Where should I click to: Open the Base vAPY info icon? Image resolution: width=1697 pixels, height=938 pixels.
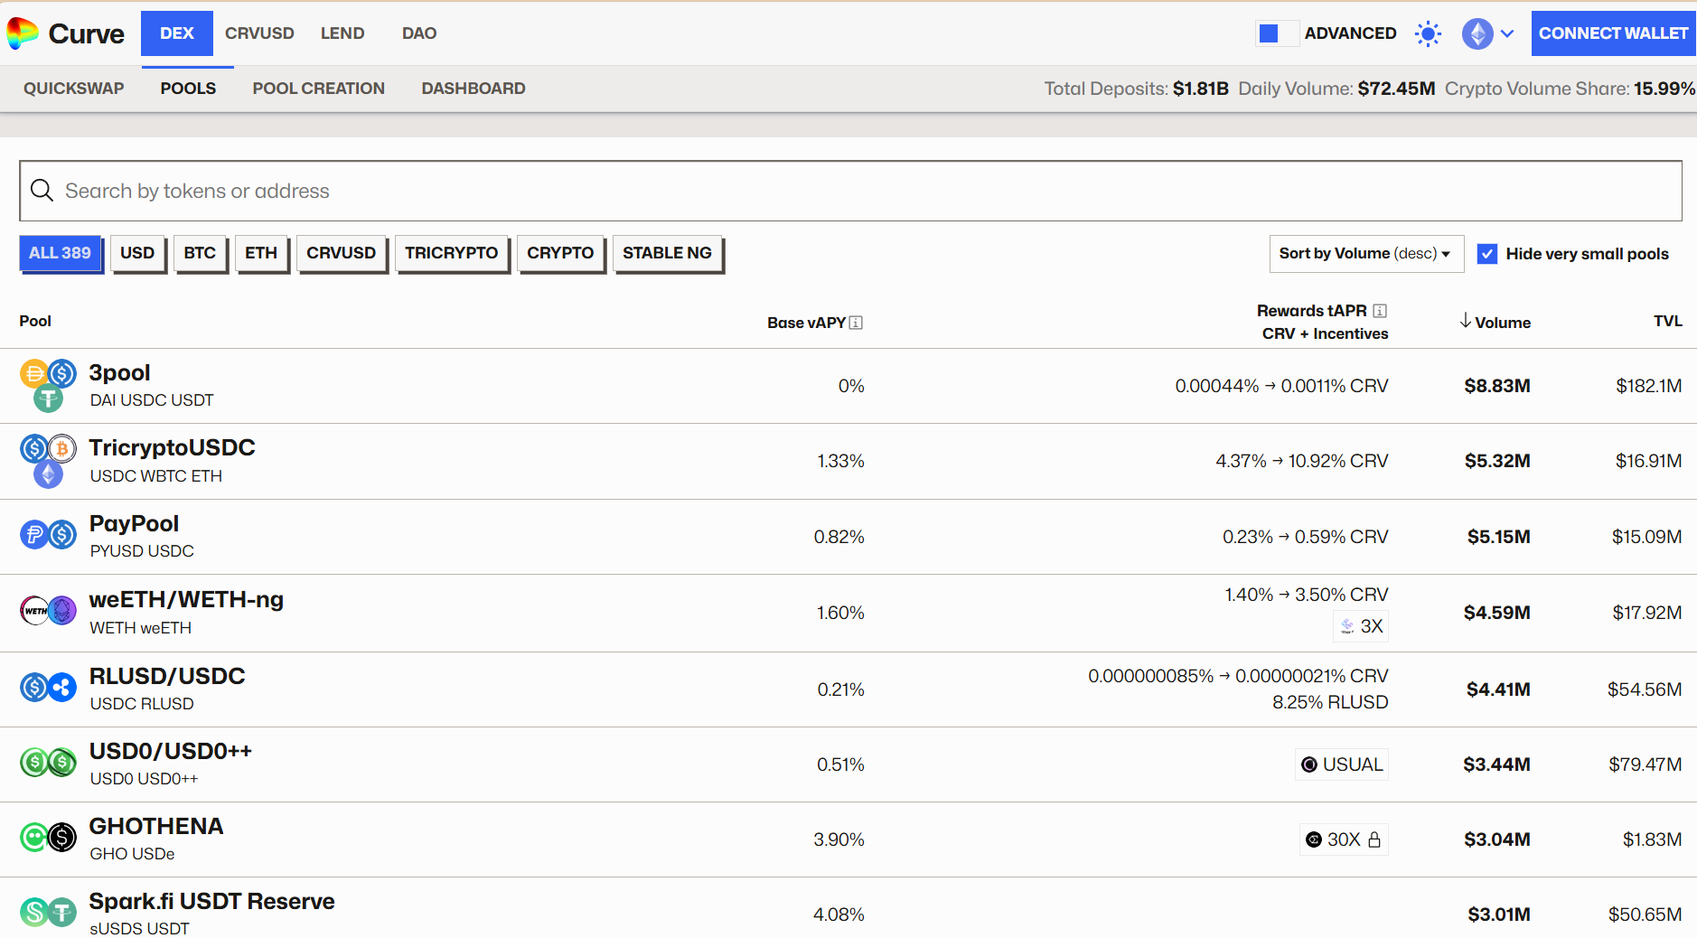(x=856, y=323)
